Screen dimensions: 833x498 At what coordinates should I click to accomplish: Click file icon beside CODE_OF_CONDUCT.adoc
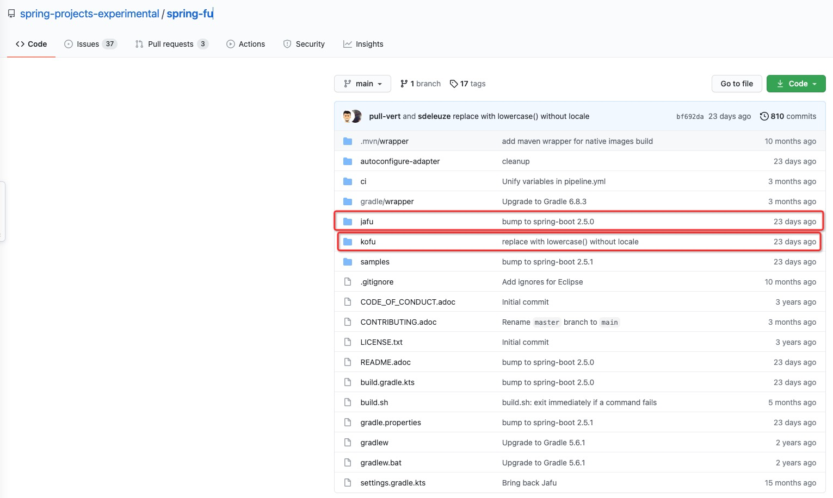coord(348,302)
